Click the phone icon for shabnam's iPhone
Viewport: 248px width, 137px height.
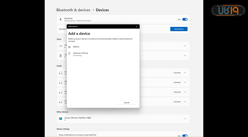(69, 53)
